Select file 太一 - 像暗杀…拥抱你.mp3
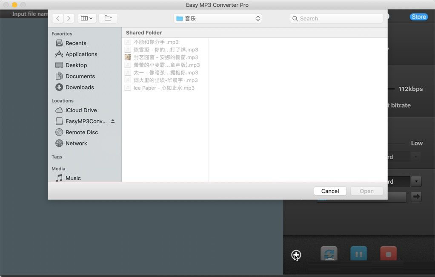The height and width of the screenshot is (277, 435). click(x=166, y=73)
